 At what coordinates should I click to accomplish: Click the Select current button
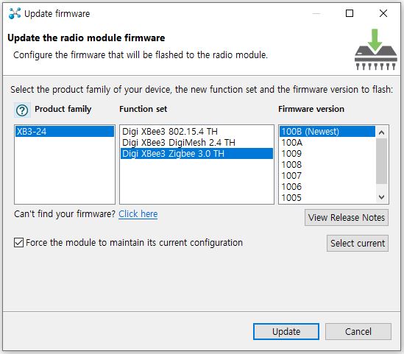(x=358, y=243)
